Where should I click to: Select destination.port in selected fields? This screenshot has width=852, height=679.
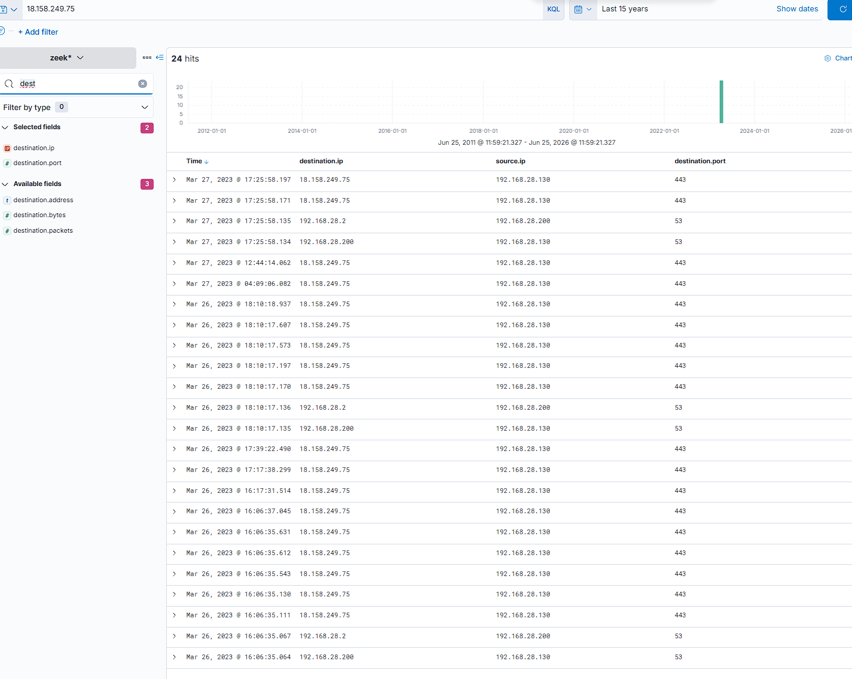click(37, 163)
